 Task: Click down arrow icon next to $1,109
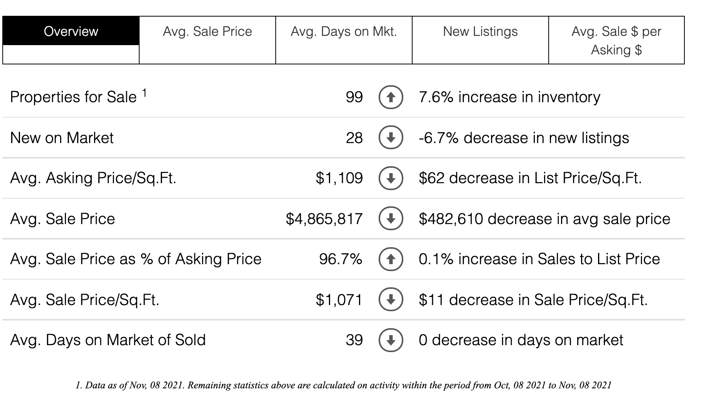tap(391, 178)
